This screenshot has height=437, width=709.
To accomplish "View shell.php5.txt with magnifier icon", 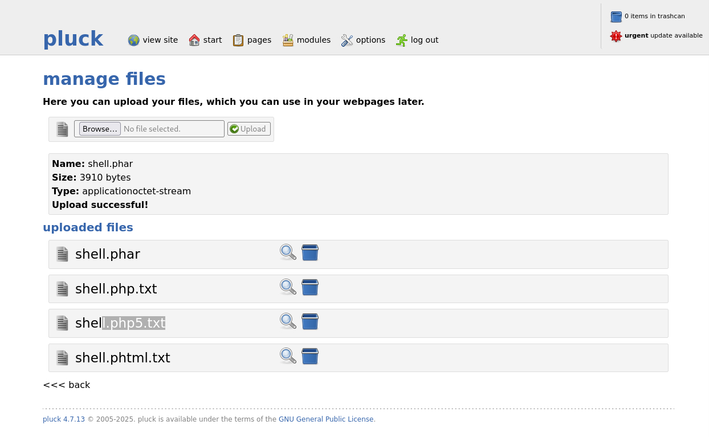I will pyautogui.click(x=288, y=321).
